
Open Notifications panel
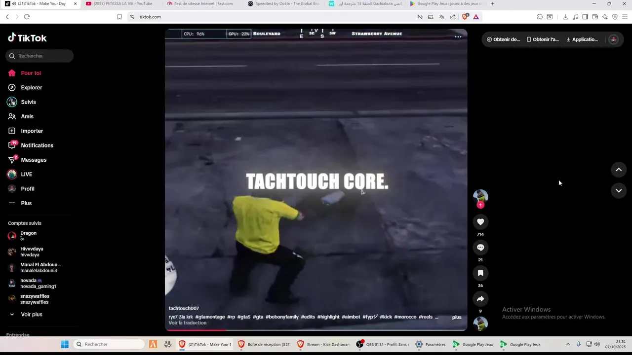pos(37,145)
